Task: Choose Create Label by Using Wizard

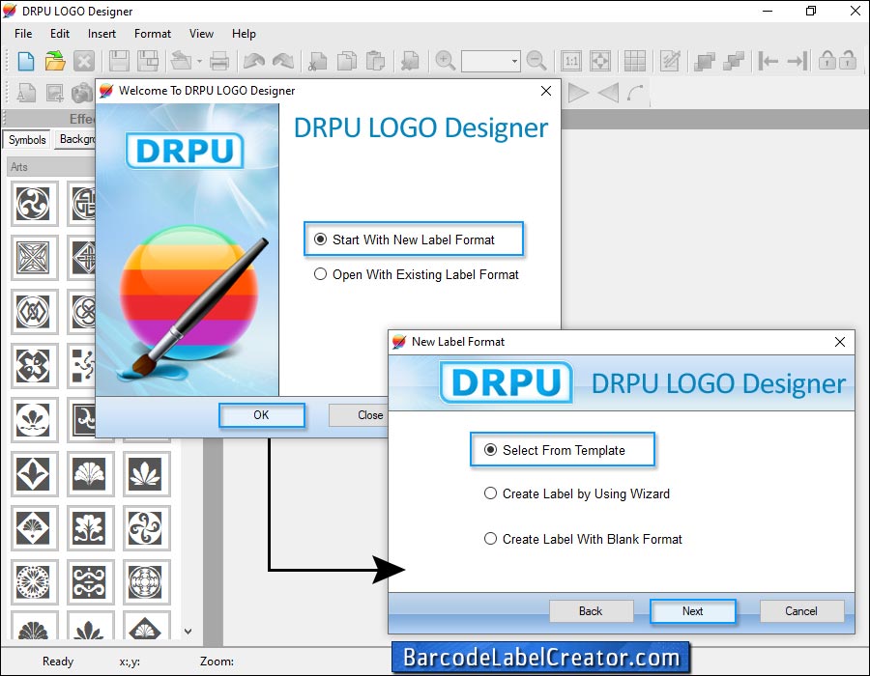Action: click(x=577, y=493)
